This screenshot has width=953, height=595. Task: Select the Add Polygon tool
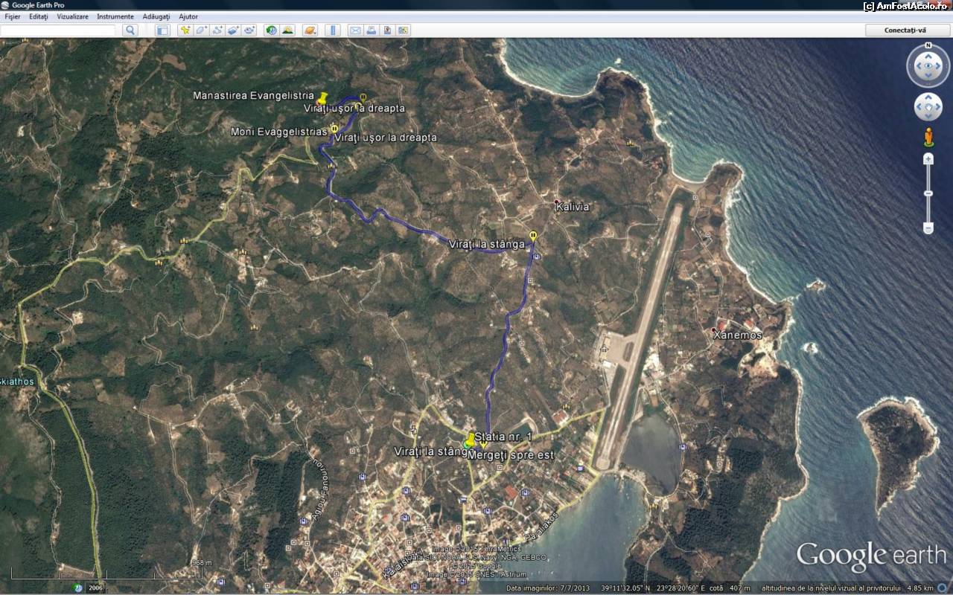(x=201, y=30)
